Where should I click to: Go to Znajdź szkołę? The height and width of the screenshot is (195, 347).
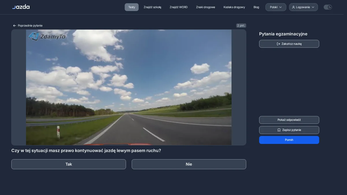(x=152, y=7)
